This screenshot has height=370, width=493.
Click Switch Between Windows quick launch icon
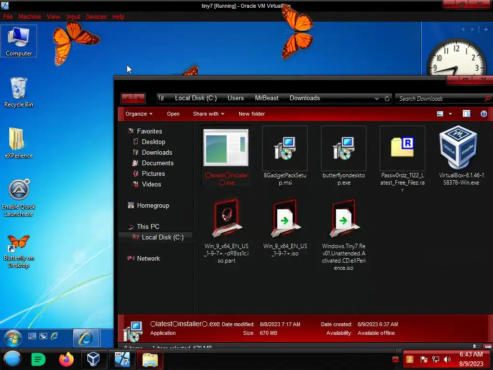coord(43,336)
